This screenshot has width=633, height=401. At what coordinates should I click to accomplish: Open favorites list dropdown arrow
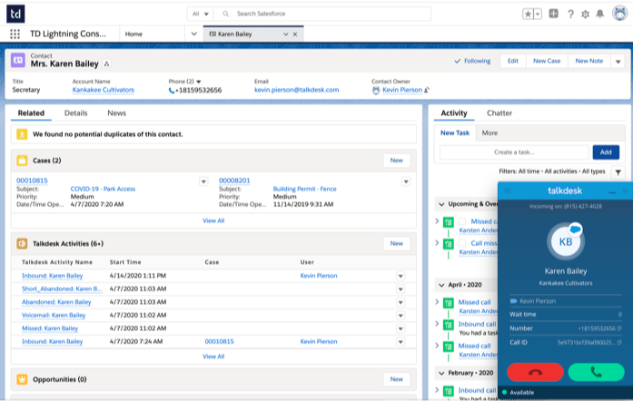538,15
